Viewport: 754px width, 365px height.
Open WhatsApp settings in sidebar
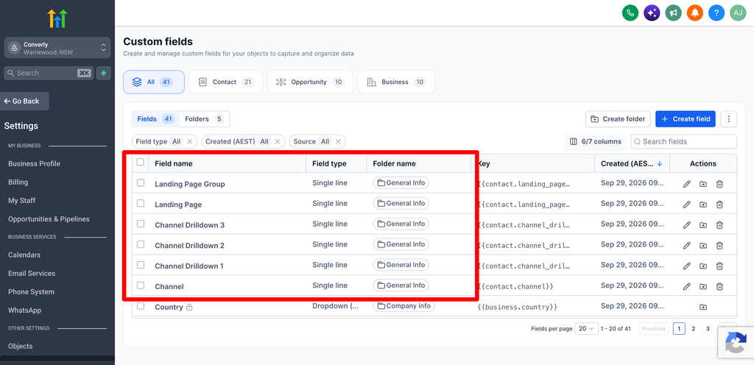[24, 311]
